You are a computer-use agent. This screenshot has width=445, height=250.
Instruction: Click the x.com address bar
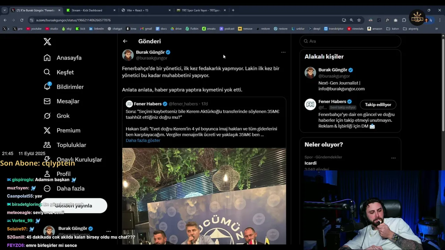pyautogui.click(x=184, y=20)
